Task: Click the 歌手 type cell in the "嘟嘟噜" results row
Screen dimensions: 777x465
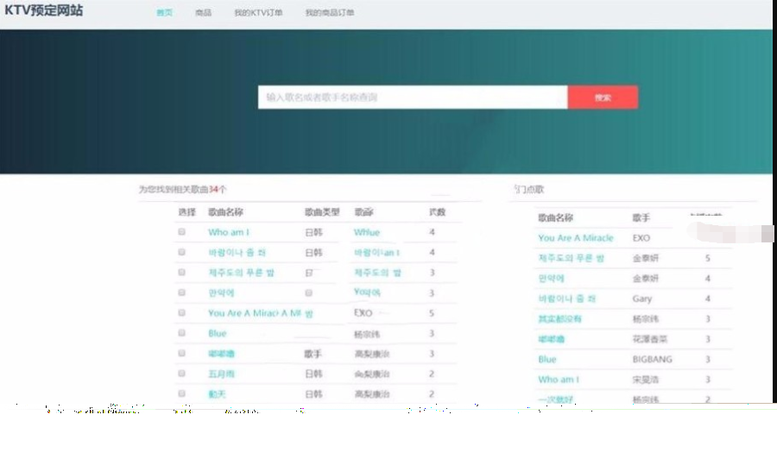Action: pyautogui.click(x=313, y=354)
